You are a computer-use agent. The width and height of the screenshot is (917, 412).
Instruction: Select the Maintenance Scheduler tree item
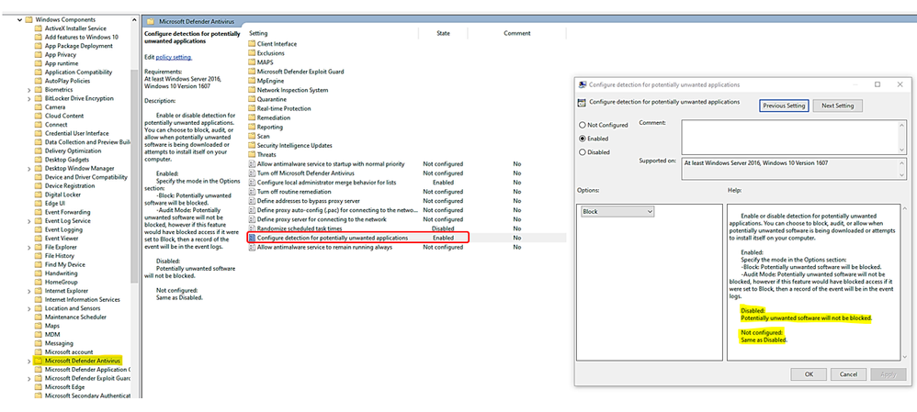point(75,317)
